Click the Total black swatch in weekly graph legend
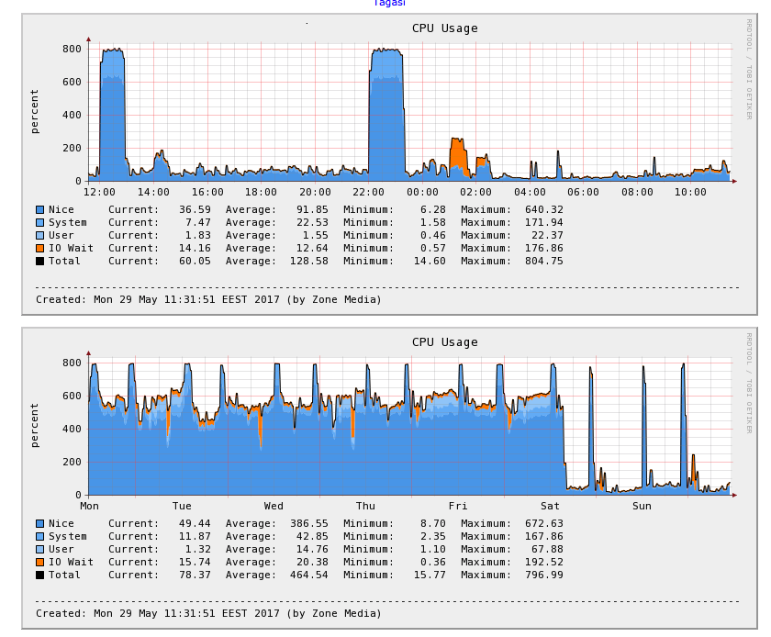 [x=39, y=575]
